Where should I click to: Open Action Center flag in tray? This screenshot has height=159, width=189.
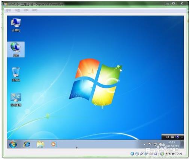pyautogui.click(x=150, y=144)
